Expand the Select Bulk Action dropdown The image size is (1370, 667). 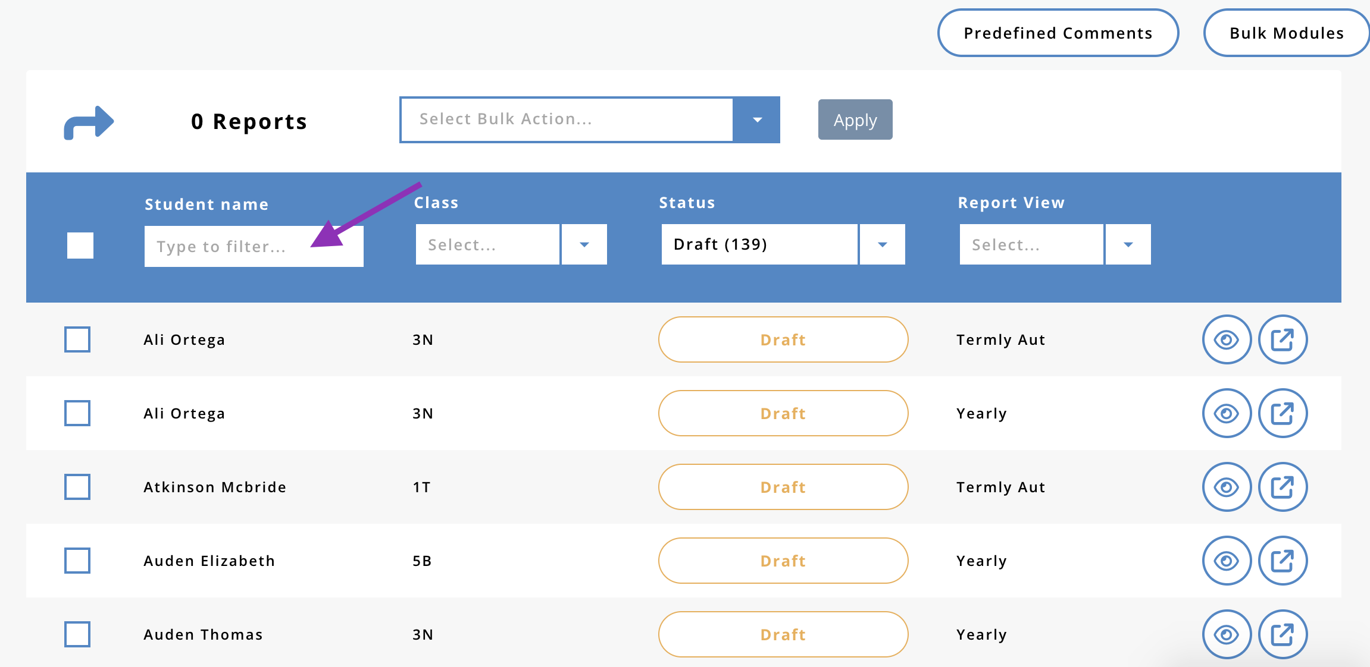(756, 120)
